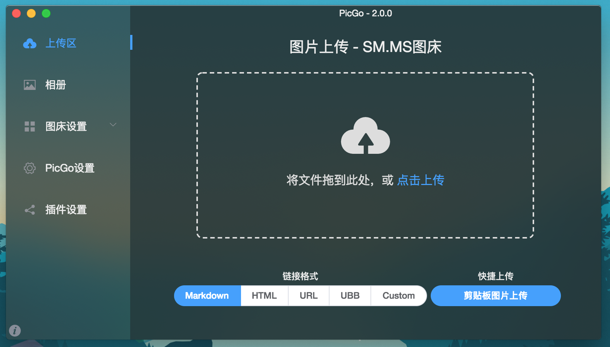Click the large cloud upload icon
The width and height of the screenshot is (610, 347).
(365, 136)
